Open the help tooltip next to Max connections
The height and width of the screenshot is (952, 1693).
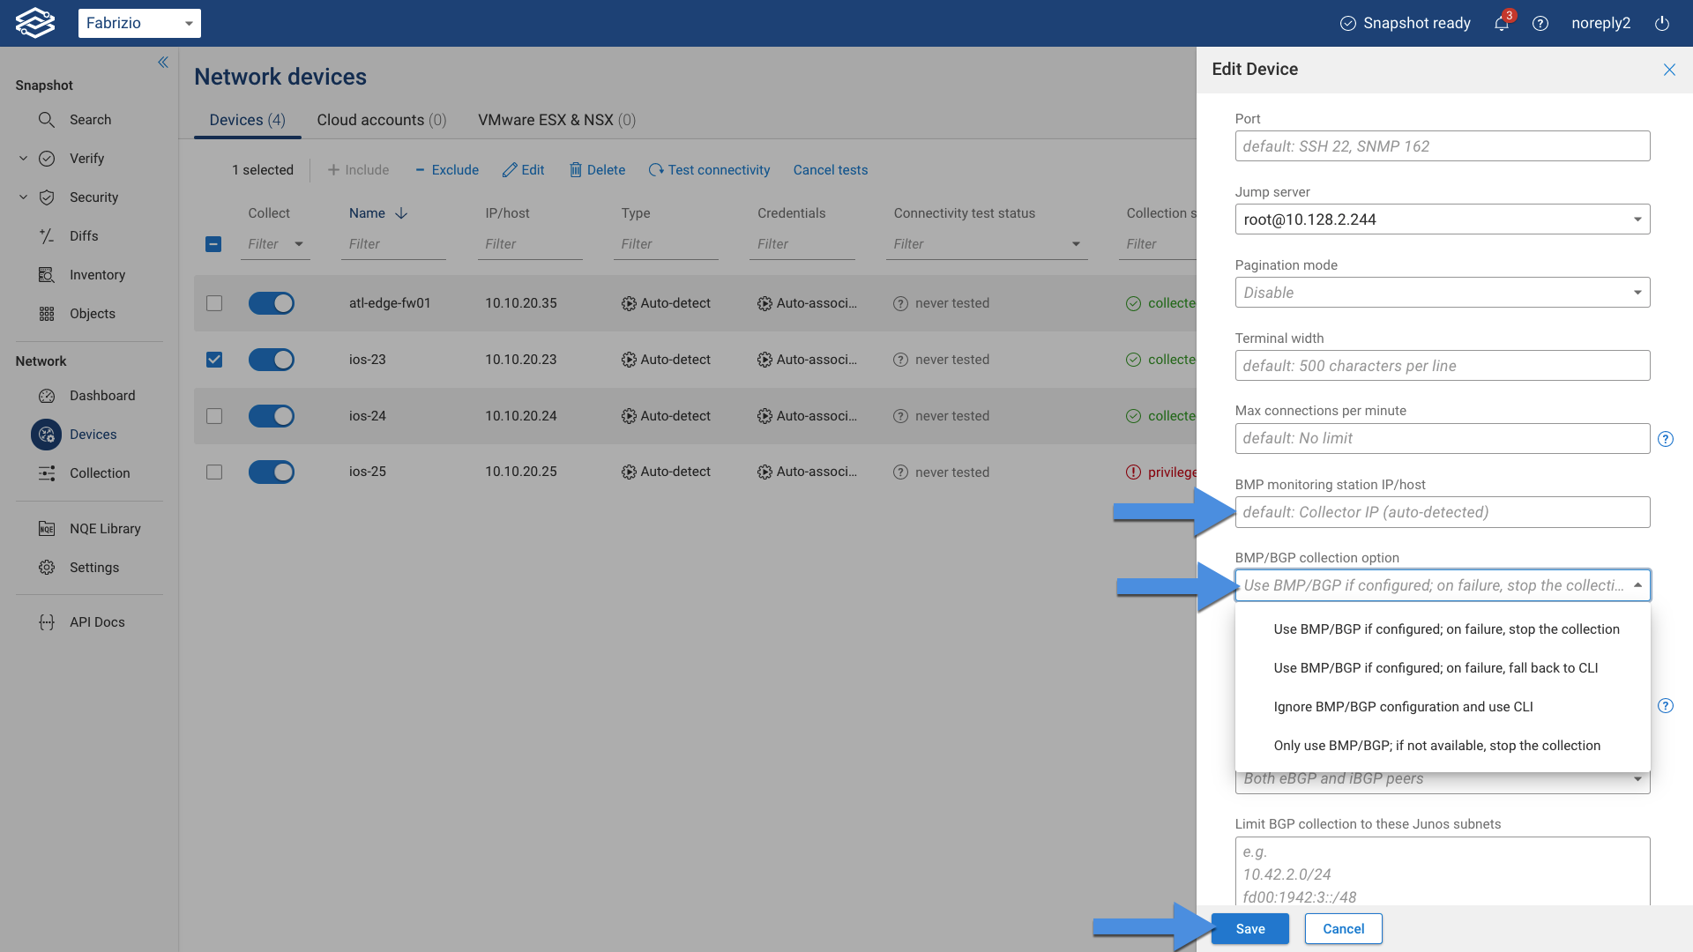pos(1667,438)
